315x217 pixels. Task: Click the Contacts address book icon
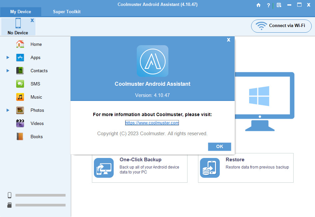pyautogui.click(x=20, y=71)
